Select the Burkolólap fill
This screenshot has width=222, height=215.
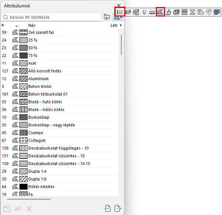60,117
